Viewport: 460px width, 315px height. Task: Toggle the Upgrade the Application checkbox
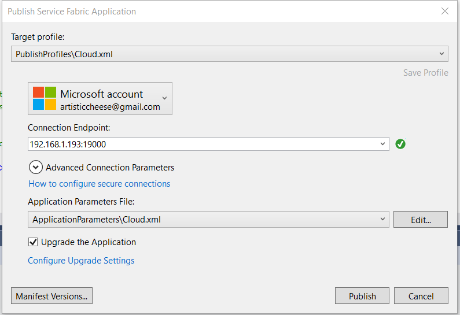[33, 242]
